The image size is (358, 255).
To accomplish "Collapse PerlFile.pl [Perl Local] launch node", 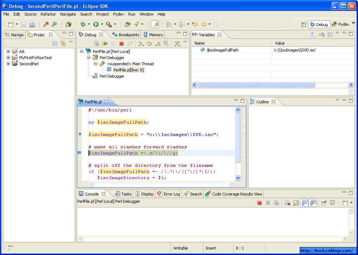I will tap(82, 52).
